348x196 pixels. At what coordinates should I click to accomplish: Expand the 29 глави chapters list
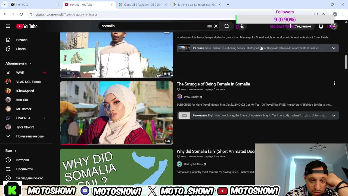334,48
